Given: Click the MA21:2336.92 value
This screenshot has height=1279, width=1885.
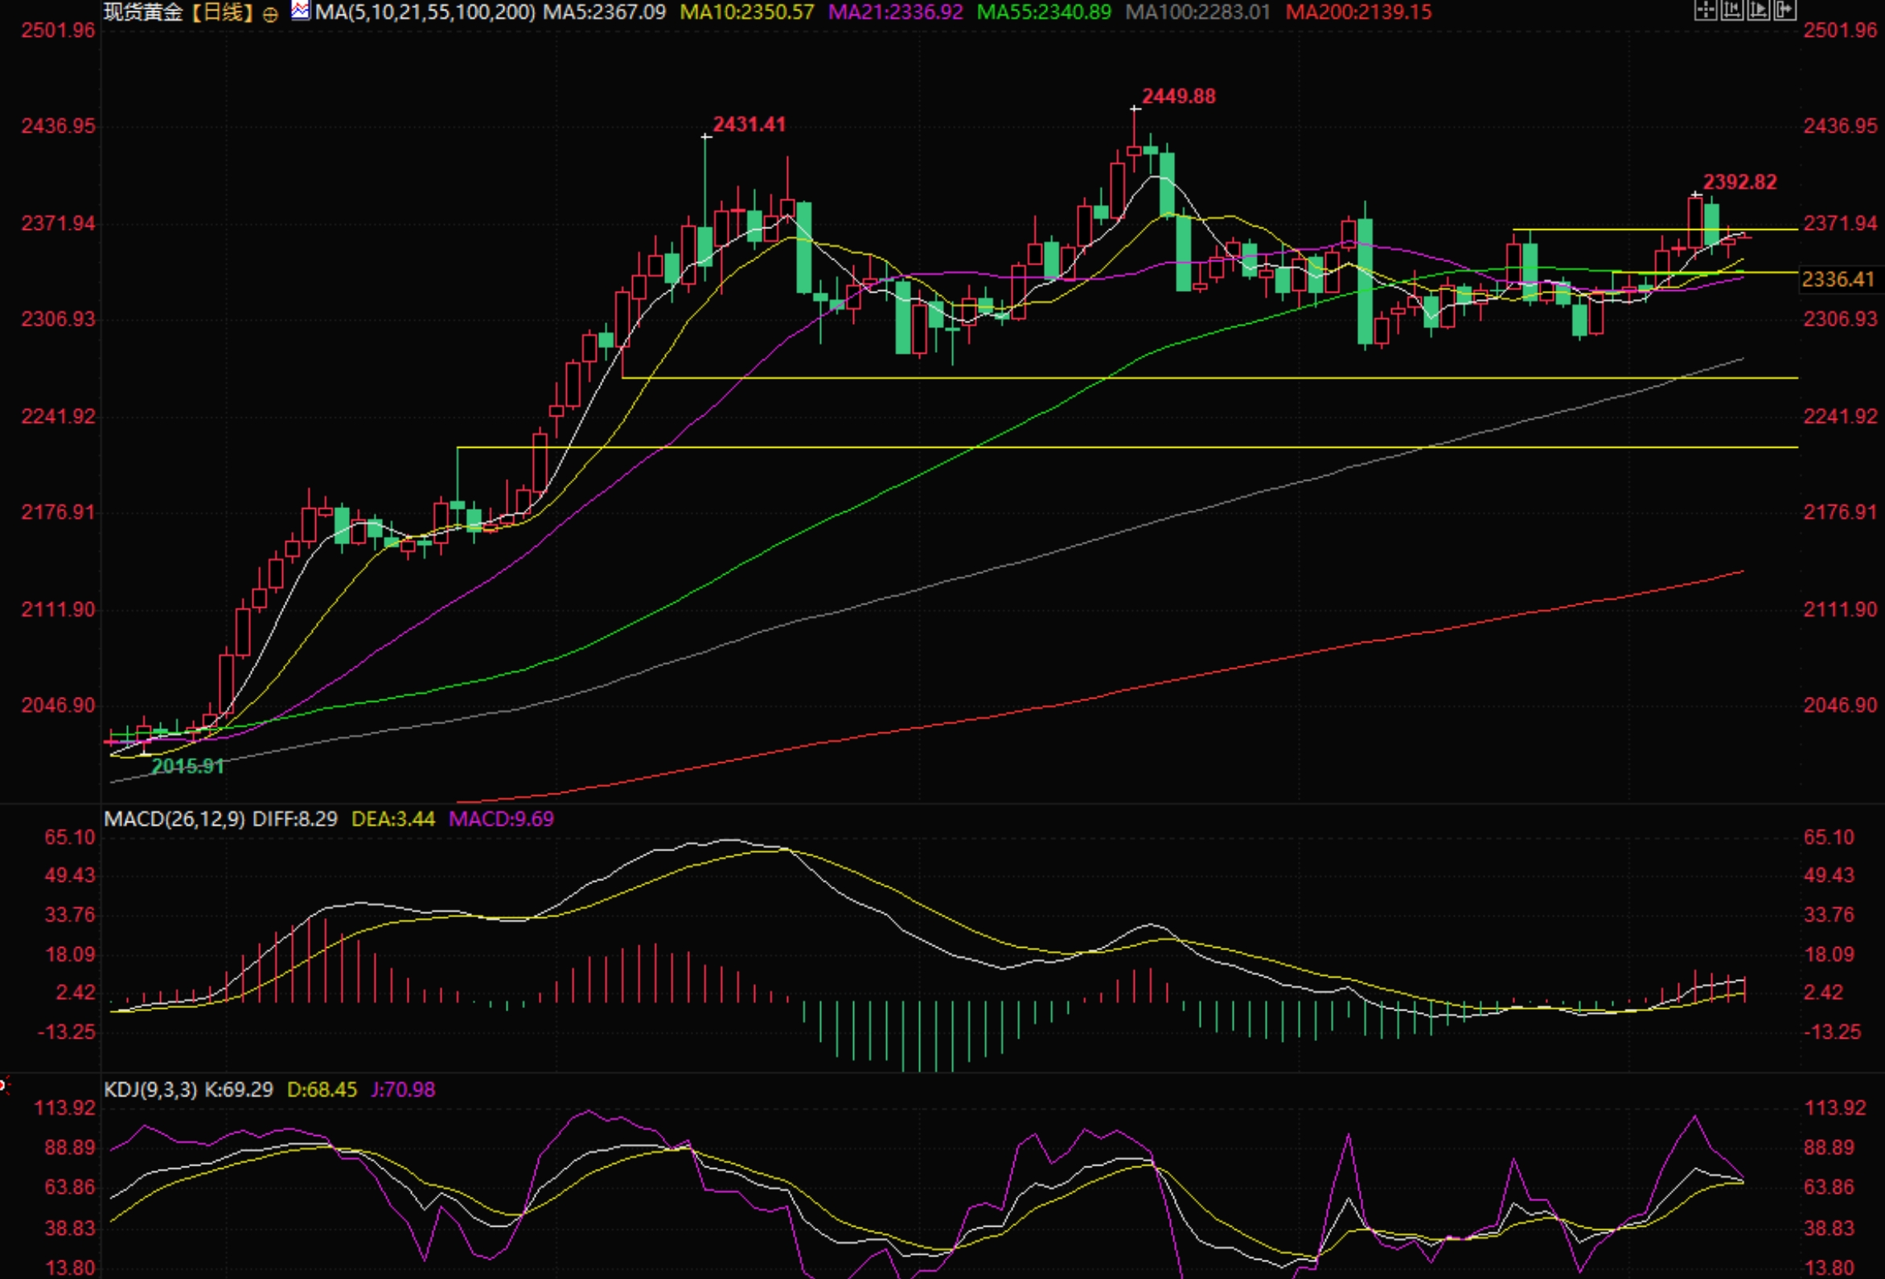Looking at the screenshot, I should pos(897,12).
